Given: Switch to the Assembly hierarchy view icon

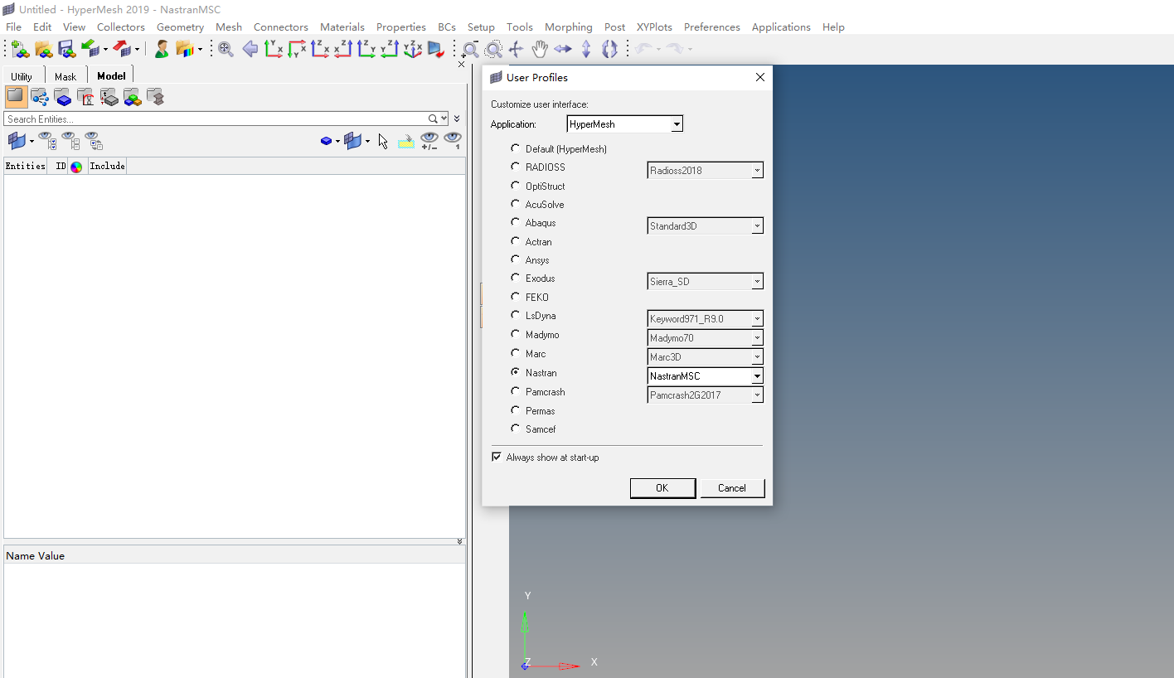Looking at the screenshot, I should (40, 97).
